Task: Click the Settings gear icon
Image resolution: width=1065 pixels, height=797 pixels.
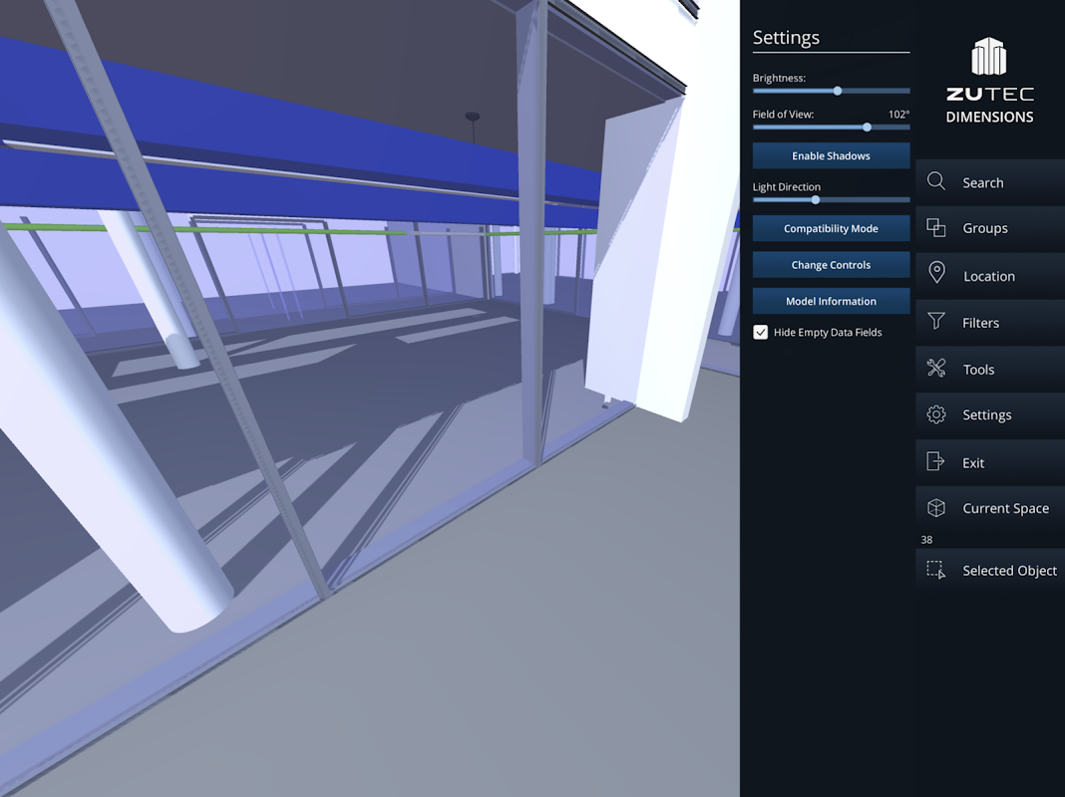Action: coord(936,414)
